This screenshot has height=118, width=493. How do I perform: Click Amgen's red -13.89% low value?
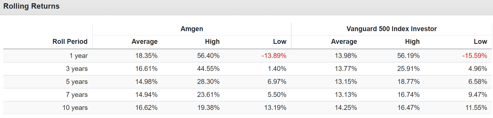[x=274, y=56]
